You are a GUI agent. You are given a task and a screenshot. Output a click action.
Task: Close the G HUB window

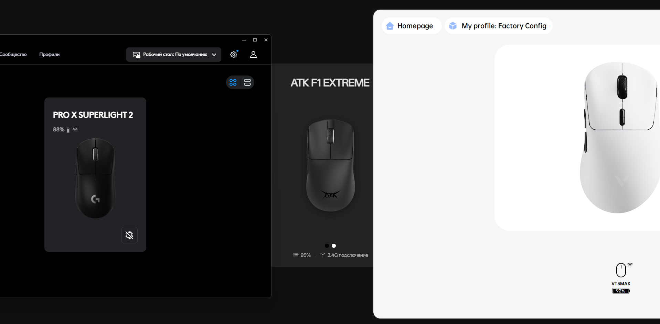[x=266, y=40]
